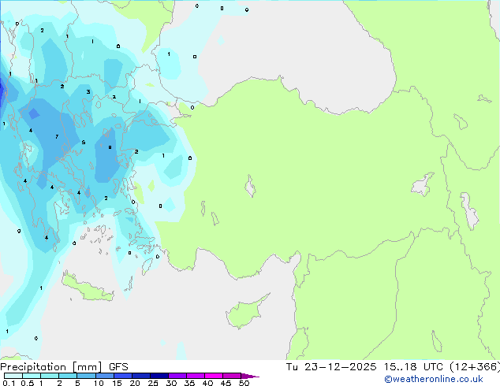
Task: Pick the 10–15 mm legend color swatch
Action: tap(105, 376)
